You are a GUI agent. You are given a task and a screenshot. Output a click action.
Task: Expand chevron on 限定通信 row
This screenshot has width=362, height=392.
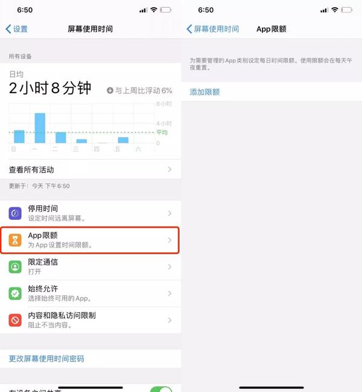click(x=170, y=267)
